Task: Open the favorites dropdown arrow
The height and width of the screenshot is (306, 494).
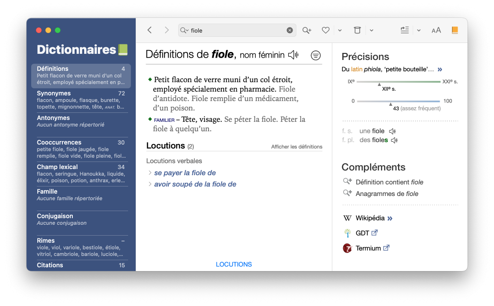Action: click(x=340, y=30)
